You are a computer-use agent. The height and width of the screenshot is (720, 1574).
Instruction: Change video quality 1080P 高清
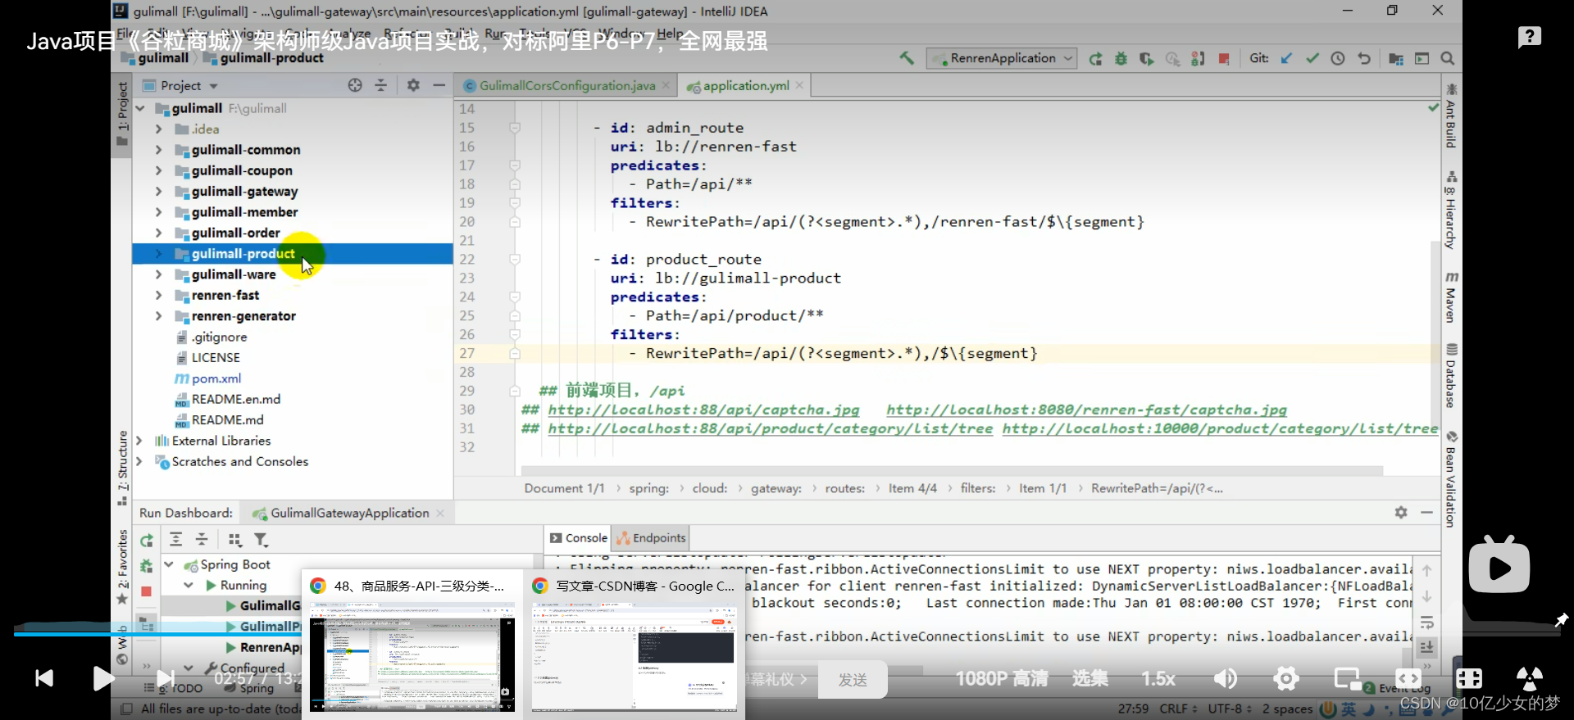(1002, 678)
